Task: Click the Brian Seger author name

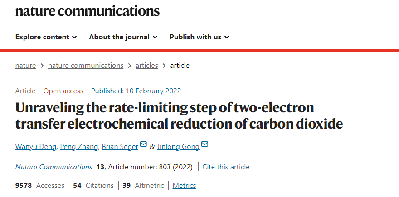Action: point(120,147)
